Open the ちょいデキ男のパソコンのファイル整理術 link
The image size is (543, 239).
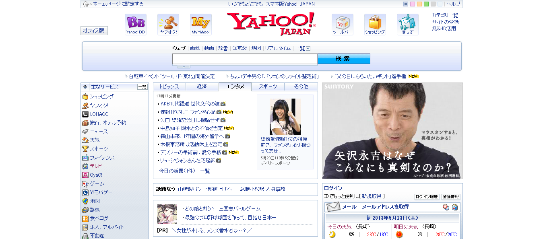coord(275,76)
